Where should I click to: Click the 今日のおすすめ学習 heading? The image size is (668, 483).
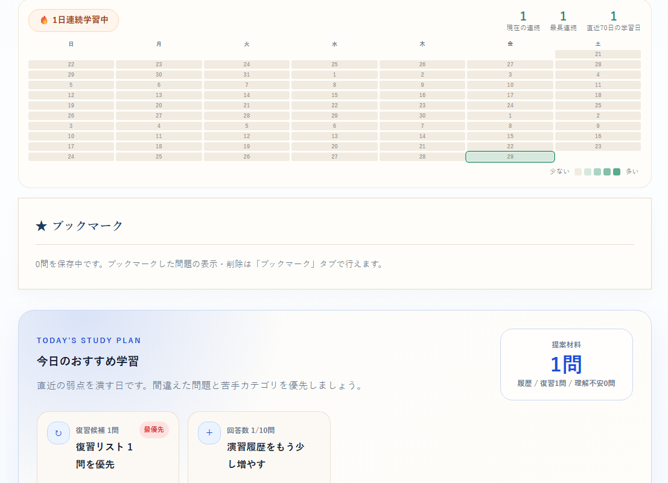click(x=87, y=361)
